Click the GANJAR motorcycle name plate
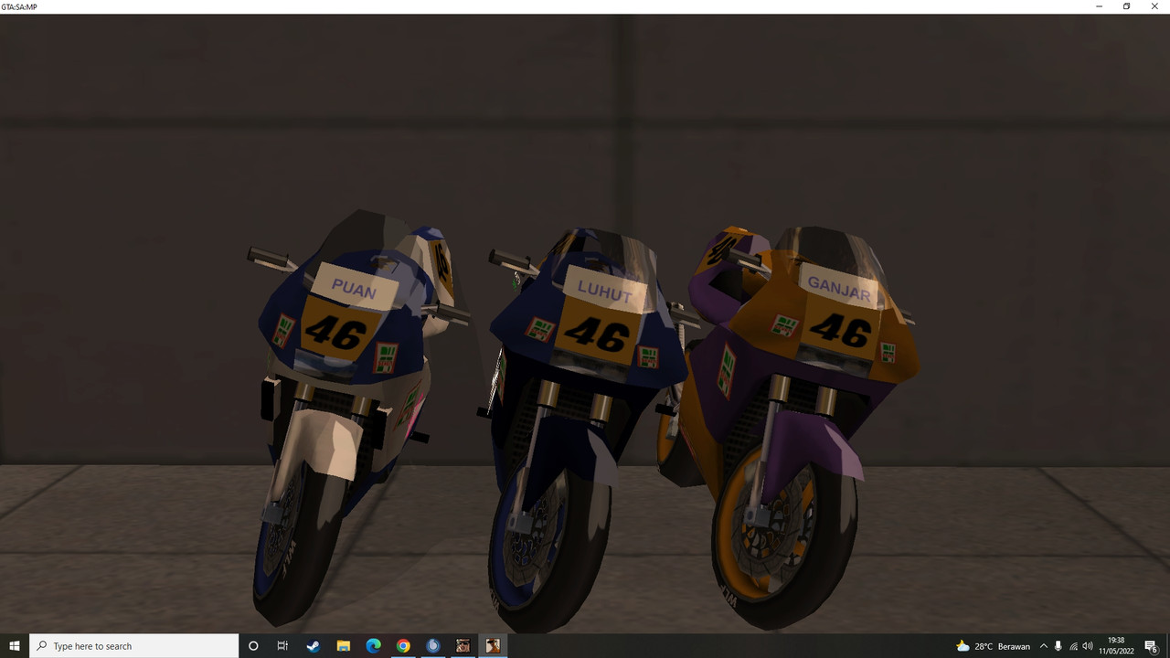1170x658 pixels. click(839, 289)
